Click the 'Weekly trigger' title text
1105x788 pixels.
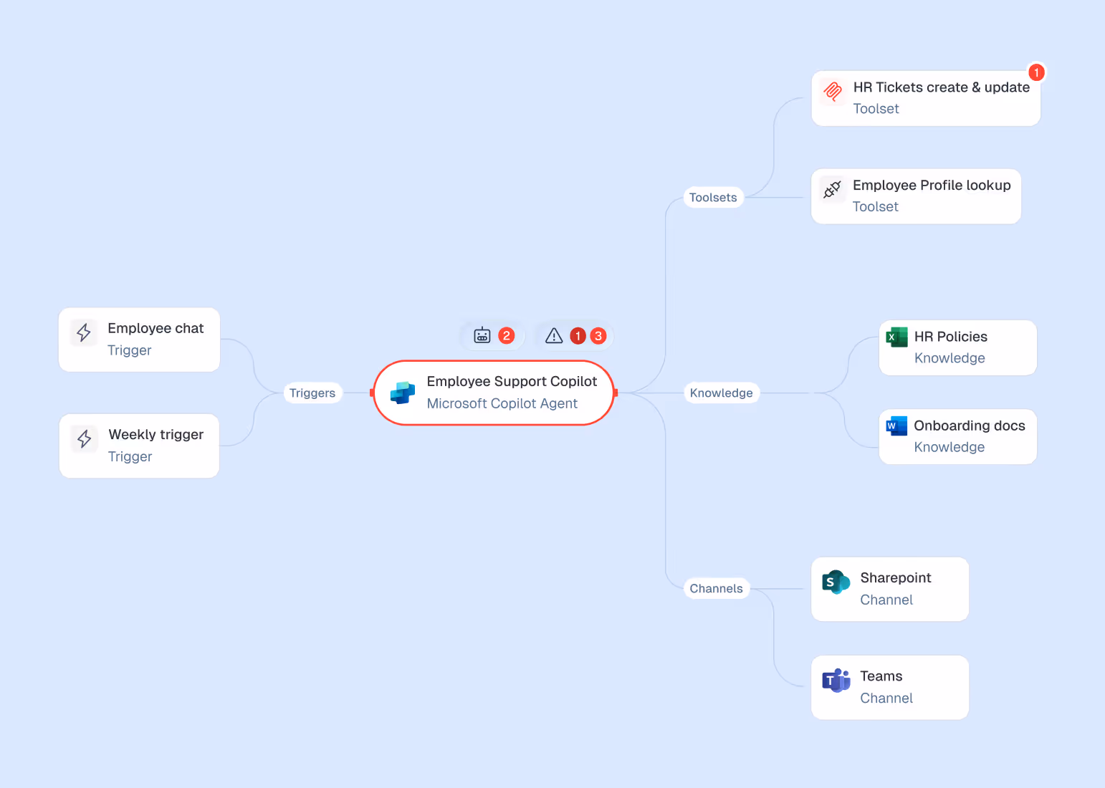(156, 435)
